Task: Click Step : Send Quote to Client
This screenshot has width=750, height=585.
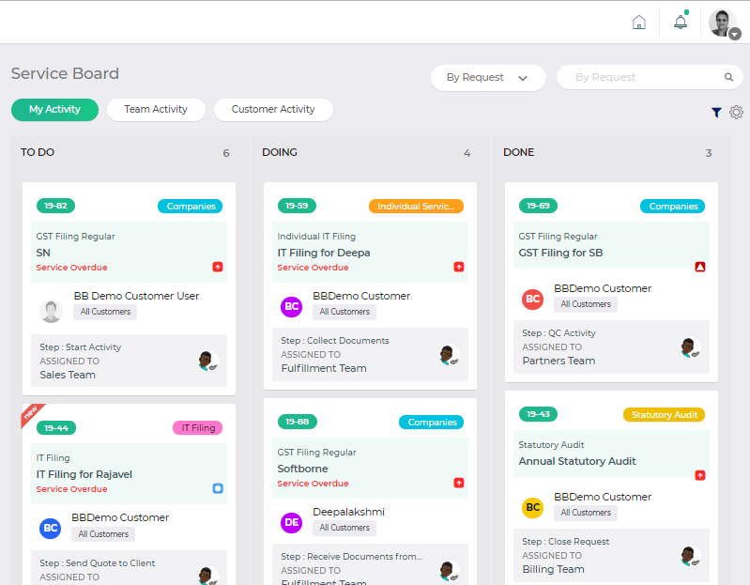Action: pos(97,563)
